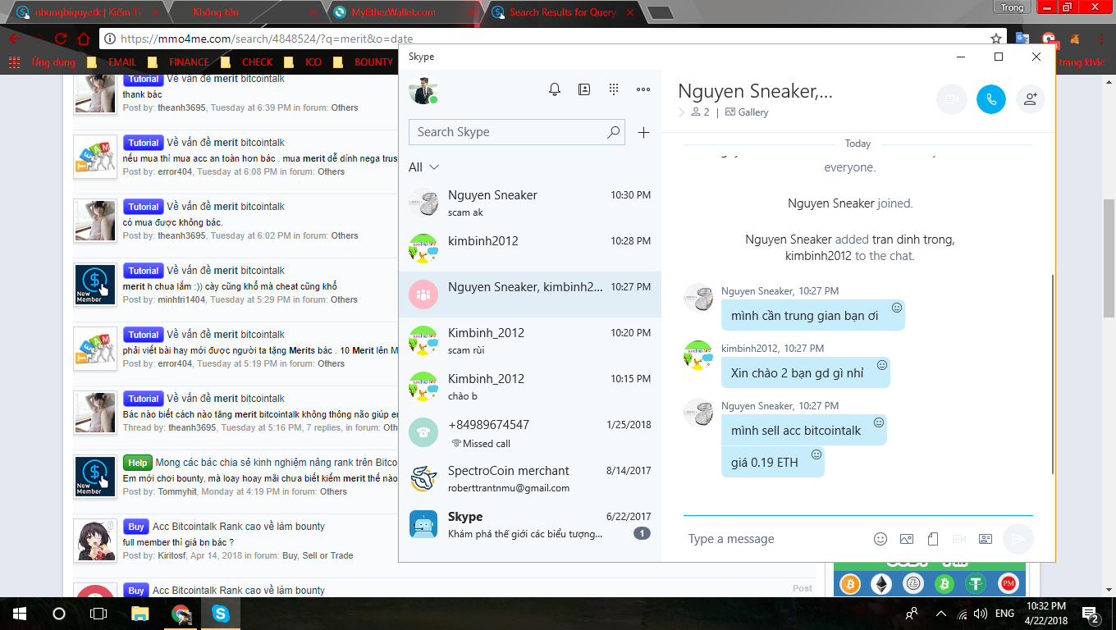Expand the All chats filter dropdown
1116x630 pixels.
(x=423, y=167)
